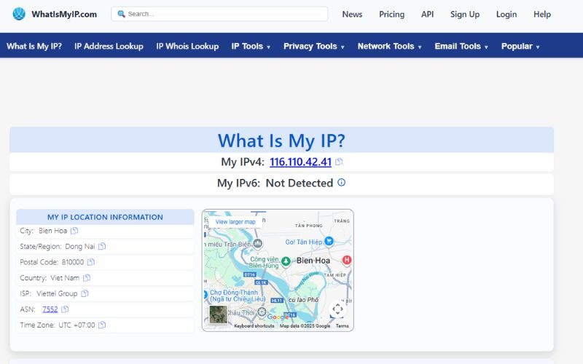Expand the Popular dropdown menu
Viewport: 583px width, 364px height.
pyautogui.click(x=520, y=46)
